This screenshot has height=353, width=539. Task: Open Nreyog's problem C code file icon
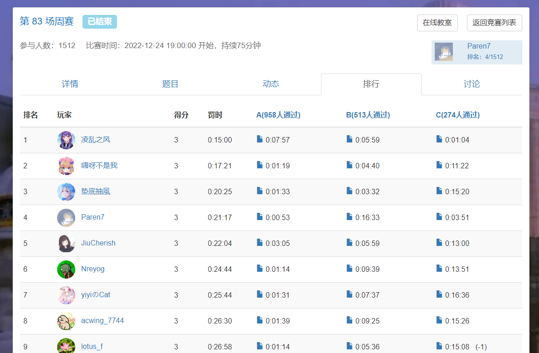pos(439,269)
